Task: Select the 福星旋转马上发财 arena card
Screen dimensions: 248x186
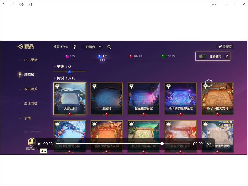Action: 107,136
